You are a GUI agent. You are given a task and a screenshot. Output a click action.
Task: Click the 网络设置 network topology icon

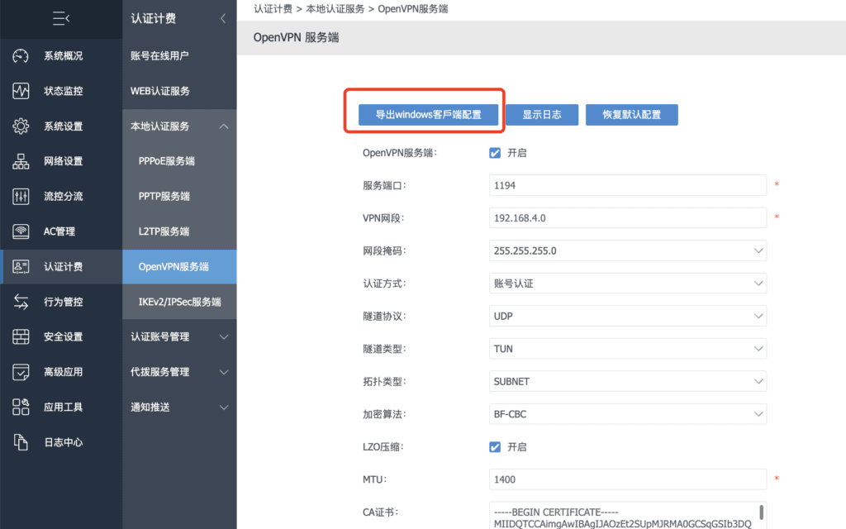(x=21, y=161)
